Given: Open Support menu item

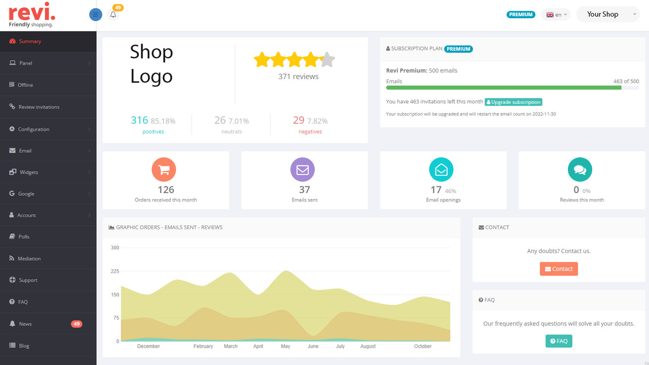Looking at the screenshot, I should click(48, 280).
